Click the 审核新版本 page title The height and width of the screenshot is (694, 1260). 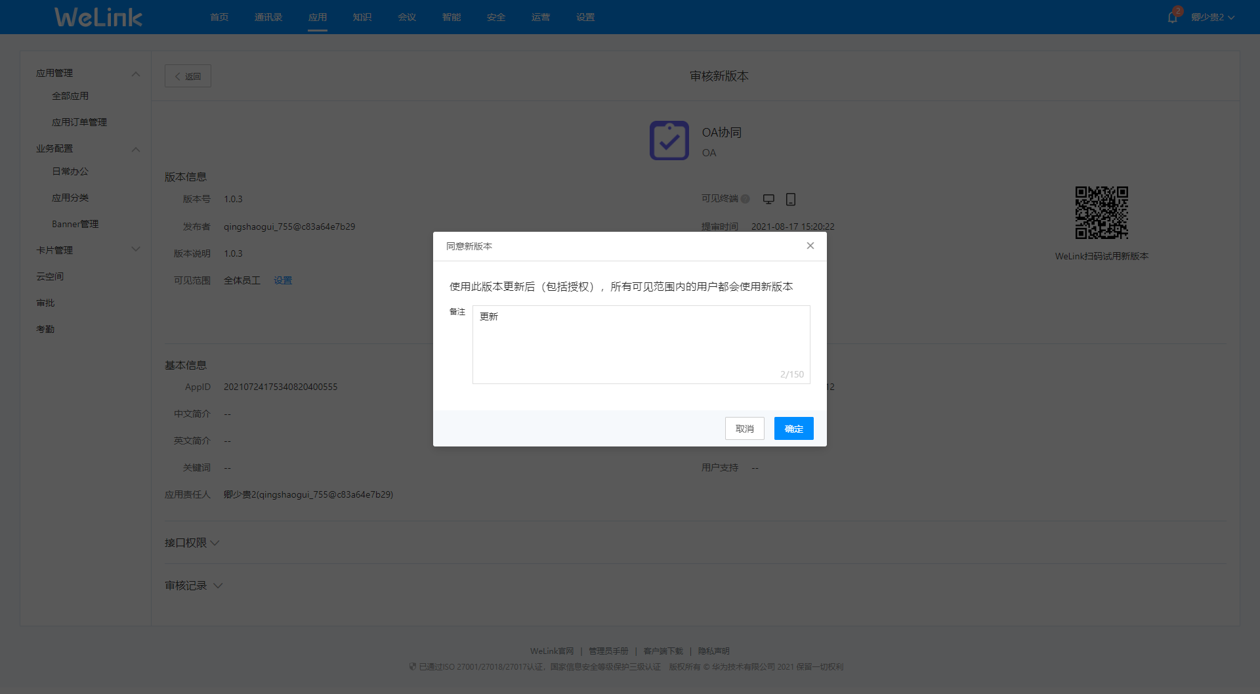(x=719, y=76)
